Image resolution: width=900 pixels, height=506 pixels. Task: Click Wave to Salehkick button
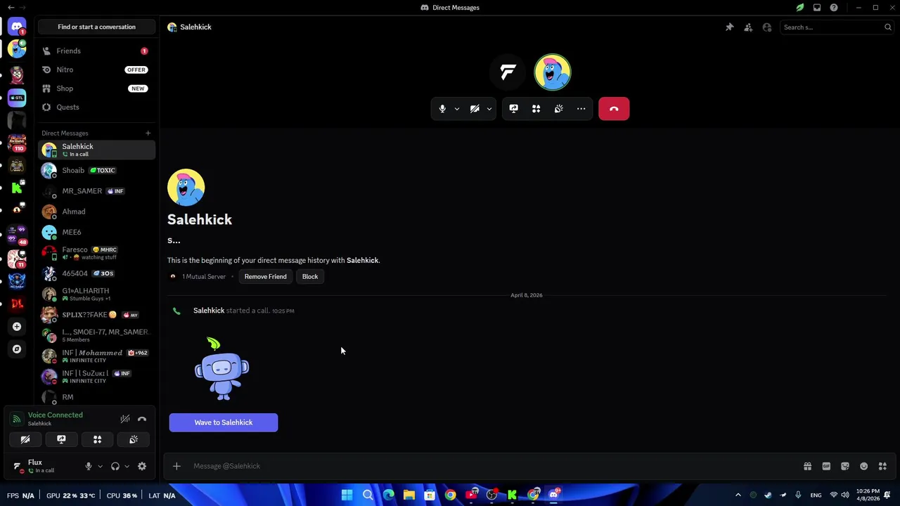point(224,422)
